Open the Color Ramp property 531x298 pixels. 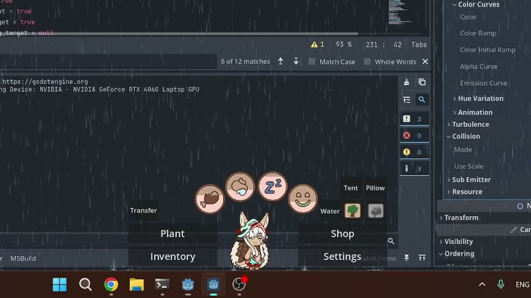point(478,33)
